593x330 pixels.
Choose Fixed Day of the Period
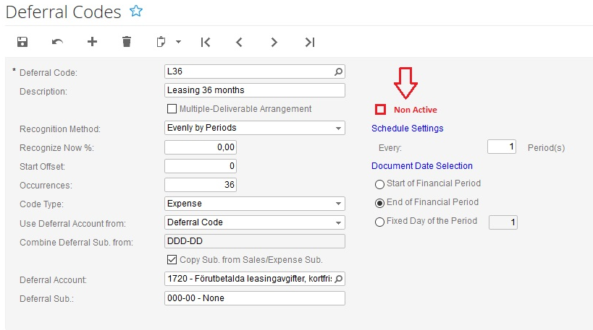(x=379, y=222)
